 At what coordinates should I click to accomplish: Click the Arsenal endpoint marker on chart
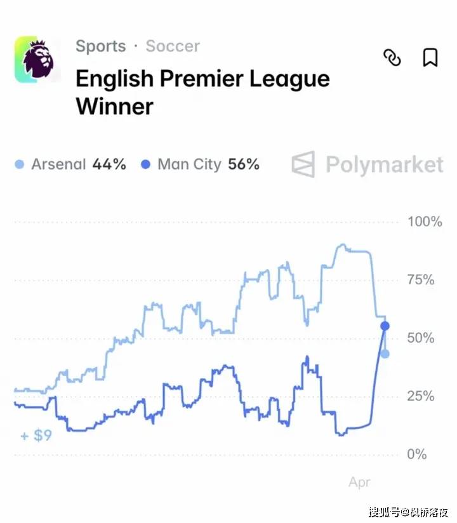(385, 354)
